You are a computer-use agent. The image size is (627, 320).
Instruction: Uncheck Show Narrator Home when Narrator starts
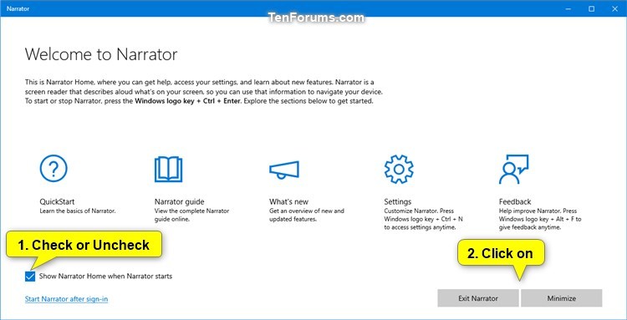click(x=30, y=276)
